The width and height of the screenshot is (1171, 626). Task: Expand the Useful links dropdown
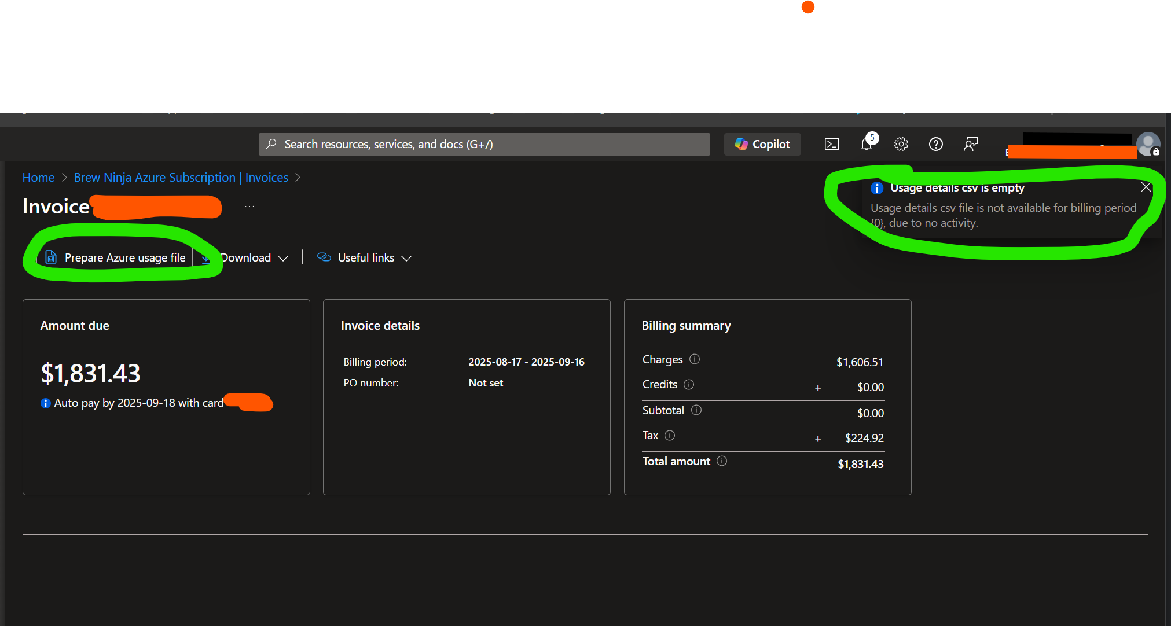click(x=365, y=257)
